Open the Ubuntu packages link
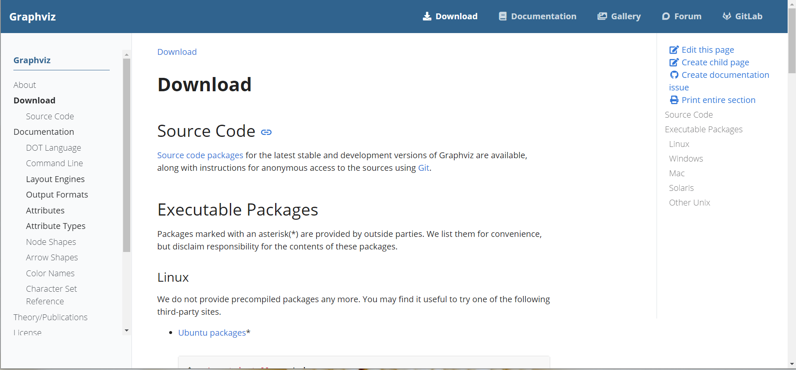 coord(212,333)
